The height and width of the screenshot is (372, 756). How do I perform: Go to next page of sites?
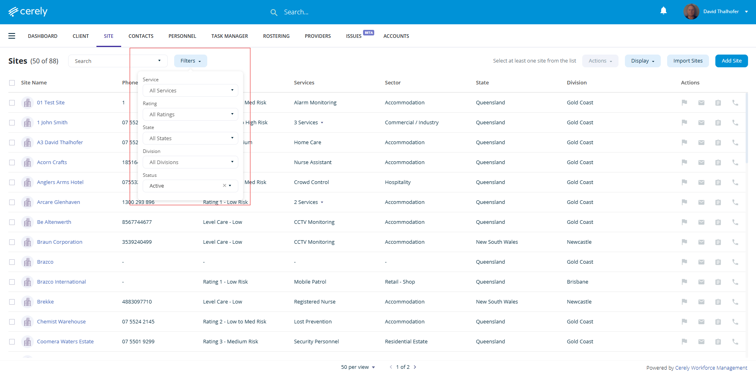(x=415, y=367)
